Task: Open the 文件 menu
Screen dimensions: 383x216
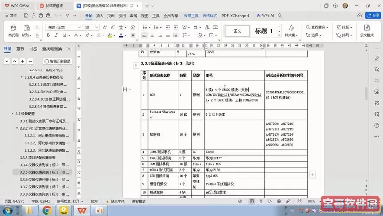Action: [11, 16]
